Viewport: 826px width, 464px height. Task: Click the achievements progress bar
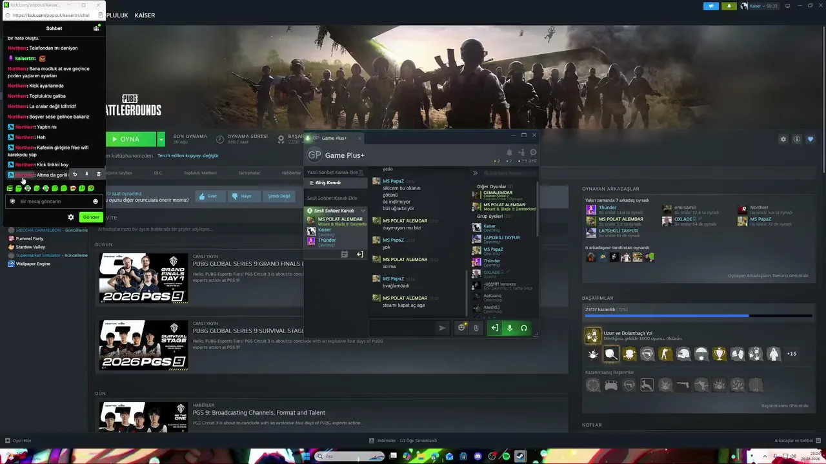click(x=699, y=316)
